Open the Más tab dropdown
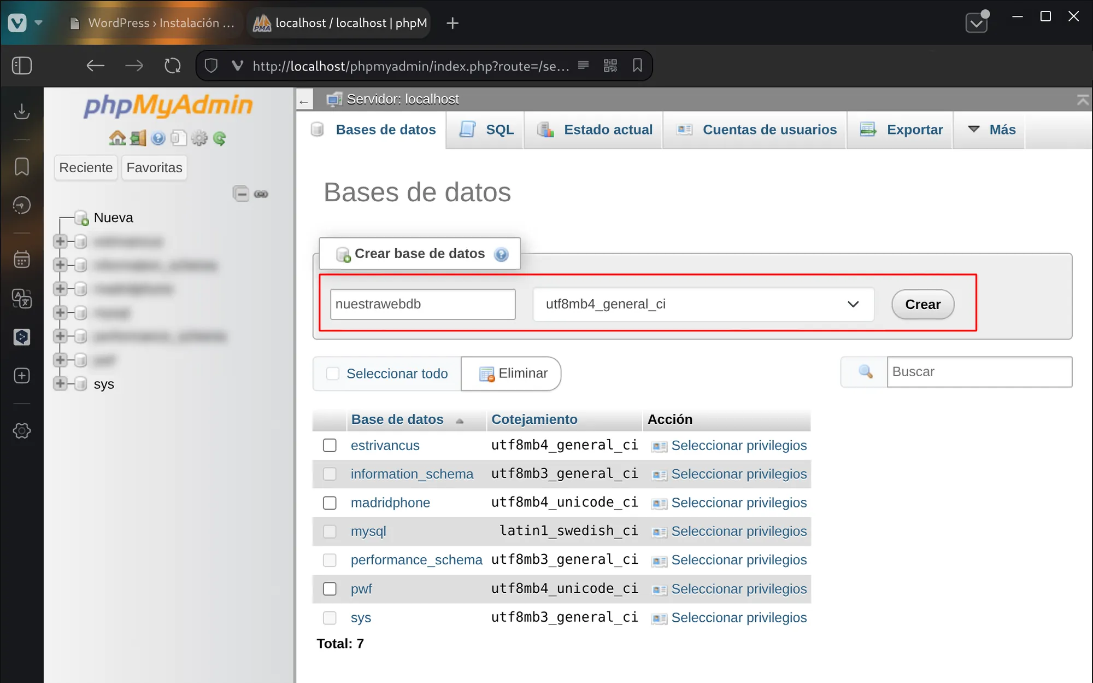This screenshot has height=683, width=1093. 991,130
